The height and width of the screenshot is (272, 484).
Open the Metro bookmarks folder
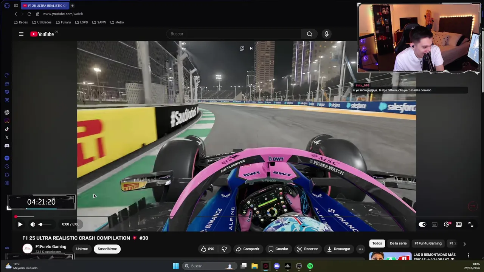pyautogui.click(x=117, y=22)
